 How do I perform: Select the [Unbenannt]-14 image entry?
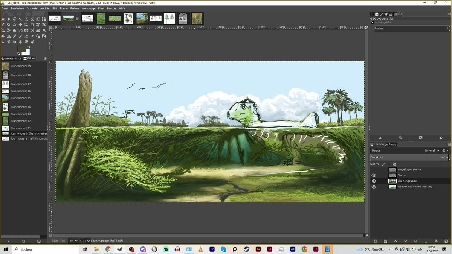23,107
